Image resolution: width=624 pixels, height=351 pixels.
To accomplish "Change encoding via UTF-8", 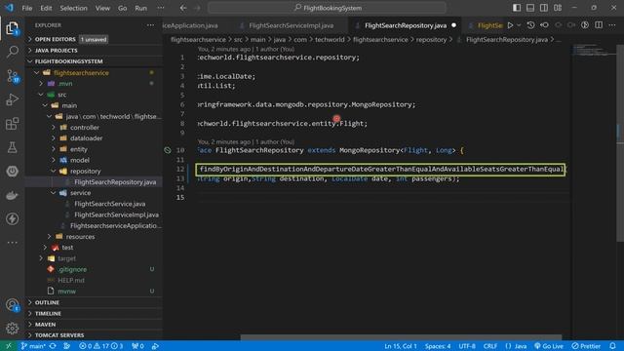I will [467, 346].
